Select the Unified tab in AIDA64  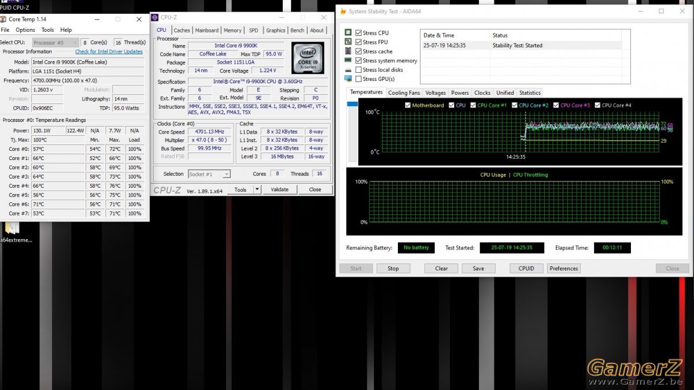tap(505, 92)
